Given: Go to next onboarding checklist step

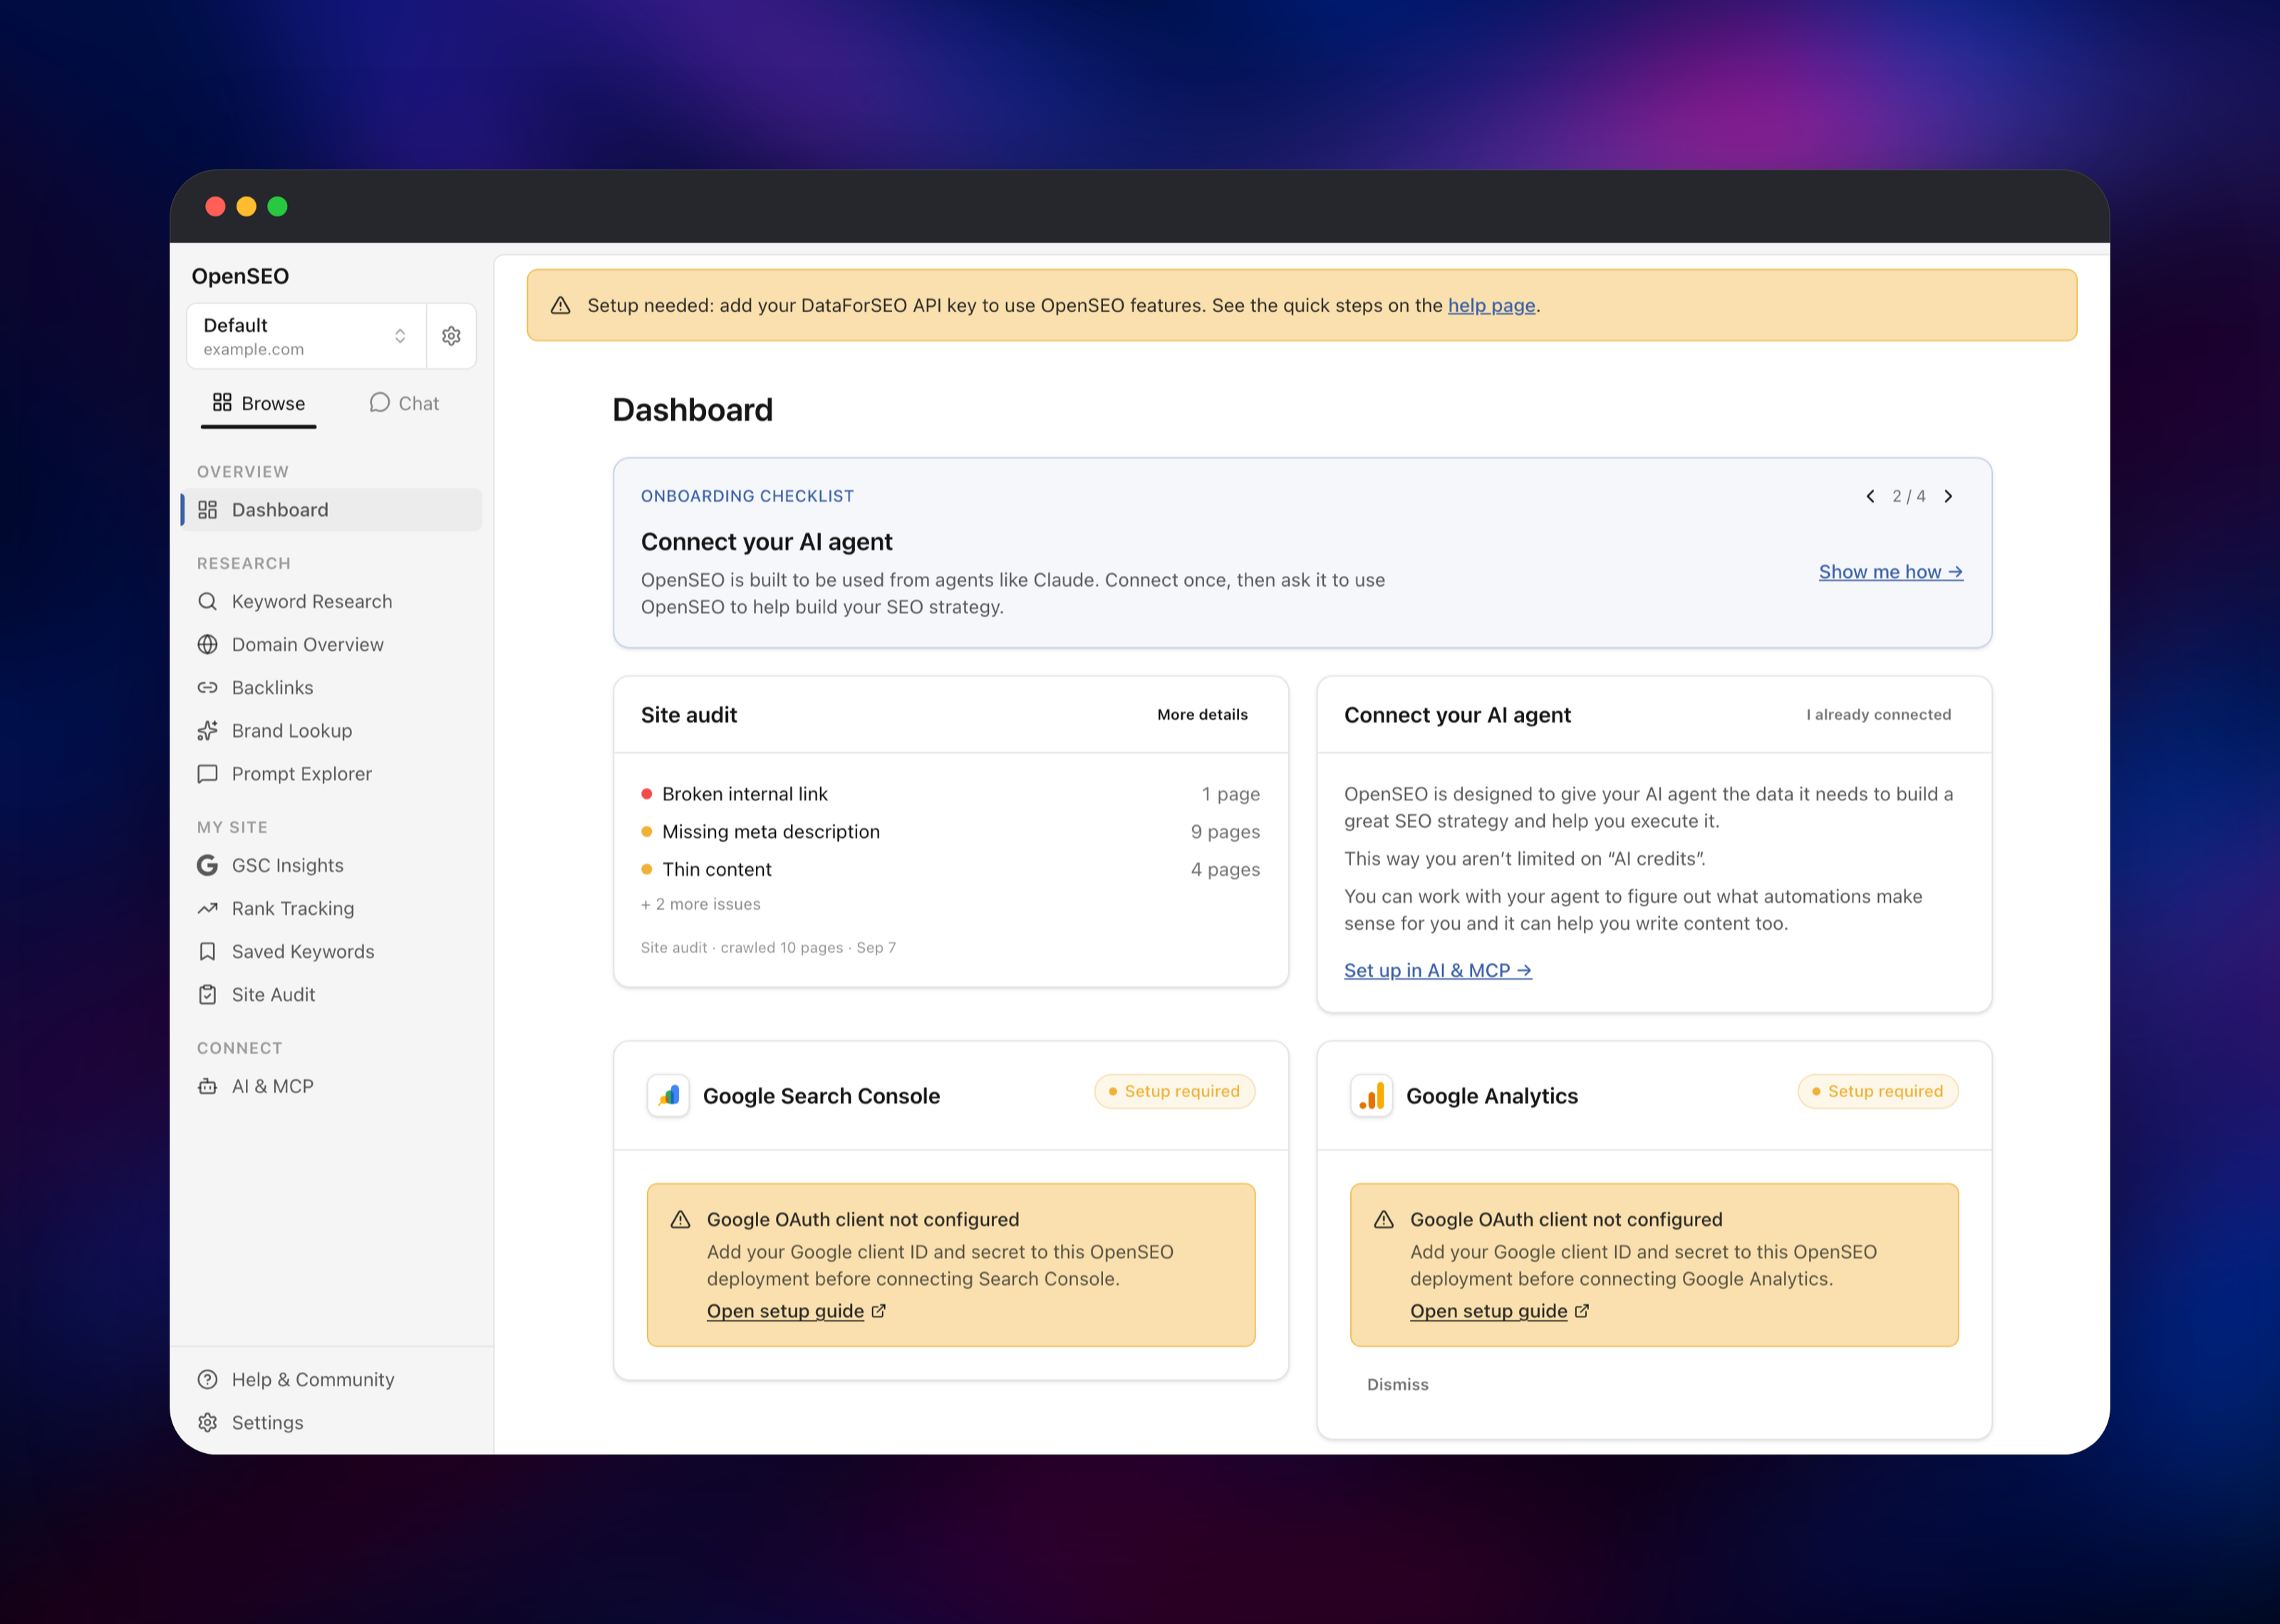Looking at the screenshot, I should click(1948, 496).
